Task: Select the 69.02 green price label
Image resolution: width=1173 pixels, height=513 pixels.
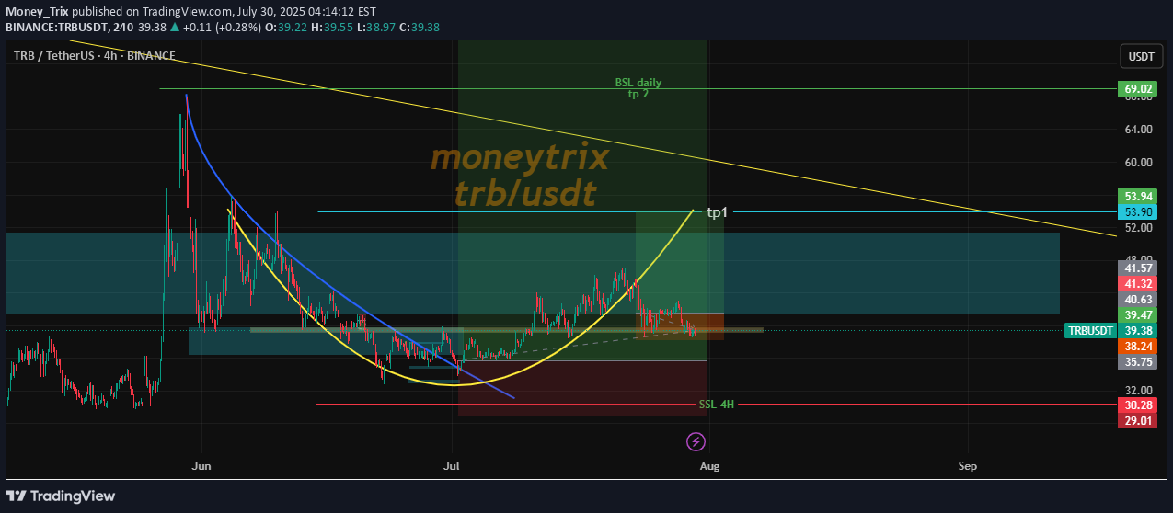Action: [1138, 89]
